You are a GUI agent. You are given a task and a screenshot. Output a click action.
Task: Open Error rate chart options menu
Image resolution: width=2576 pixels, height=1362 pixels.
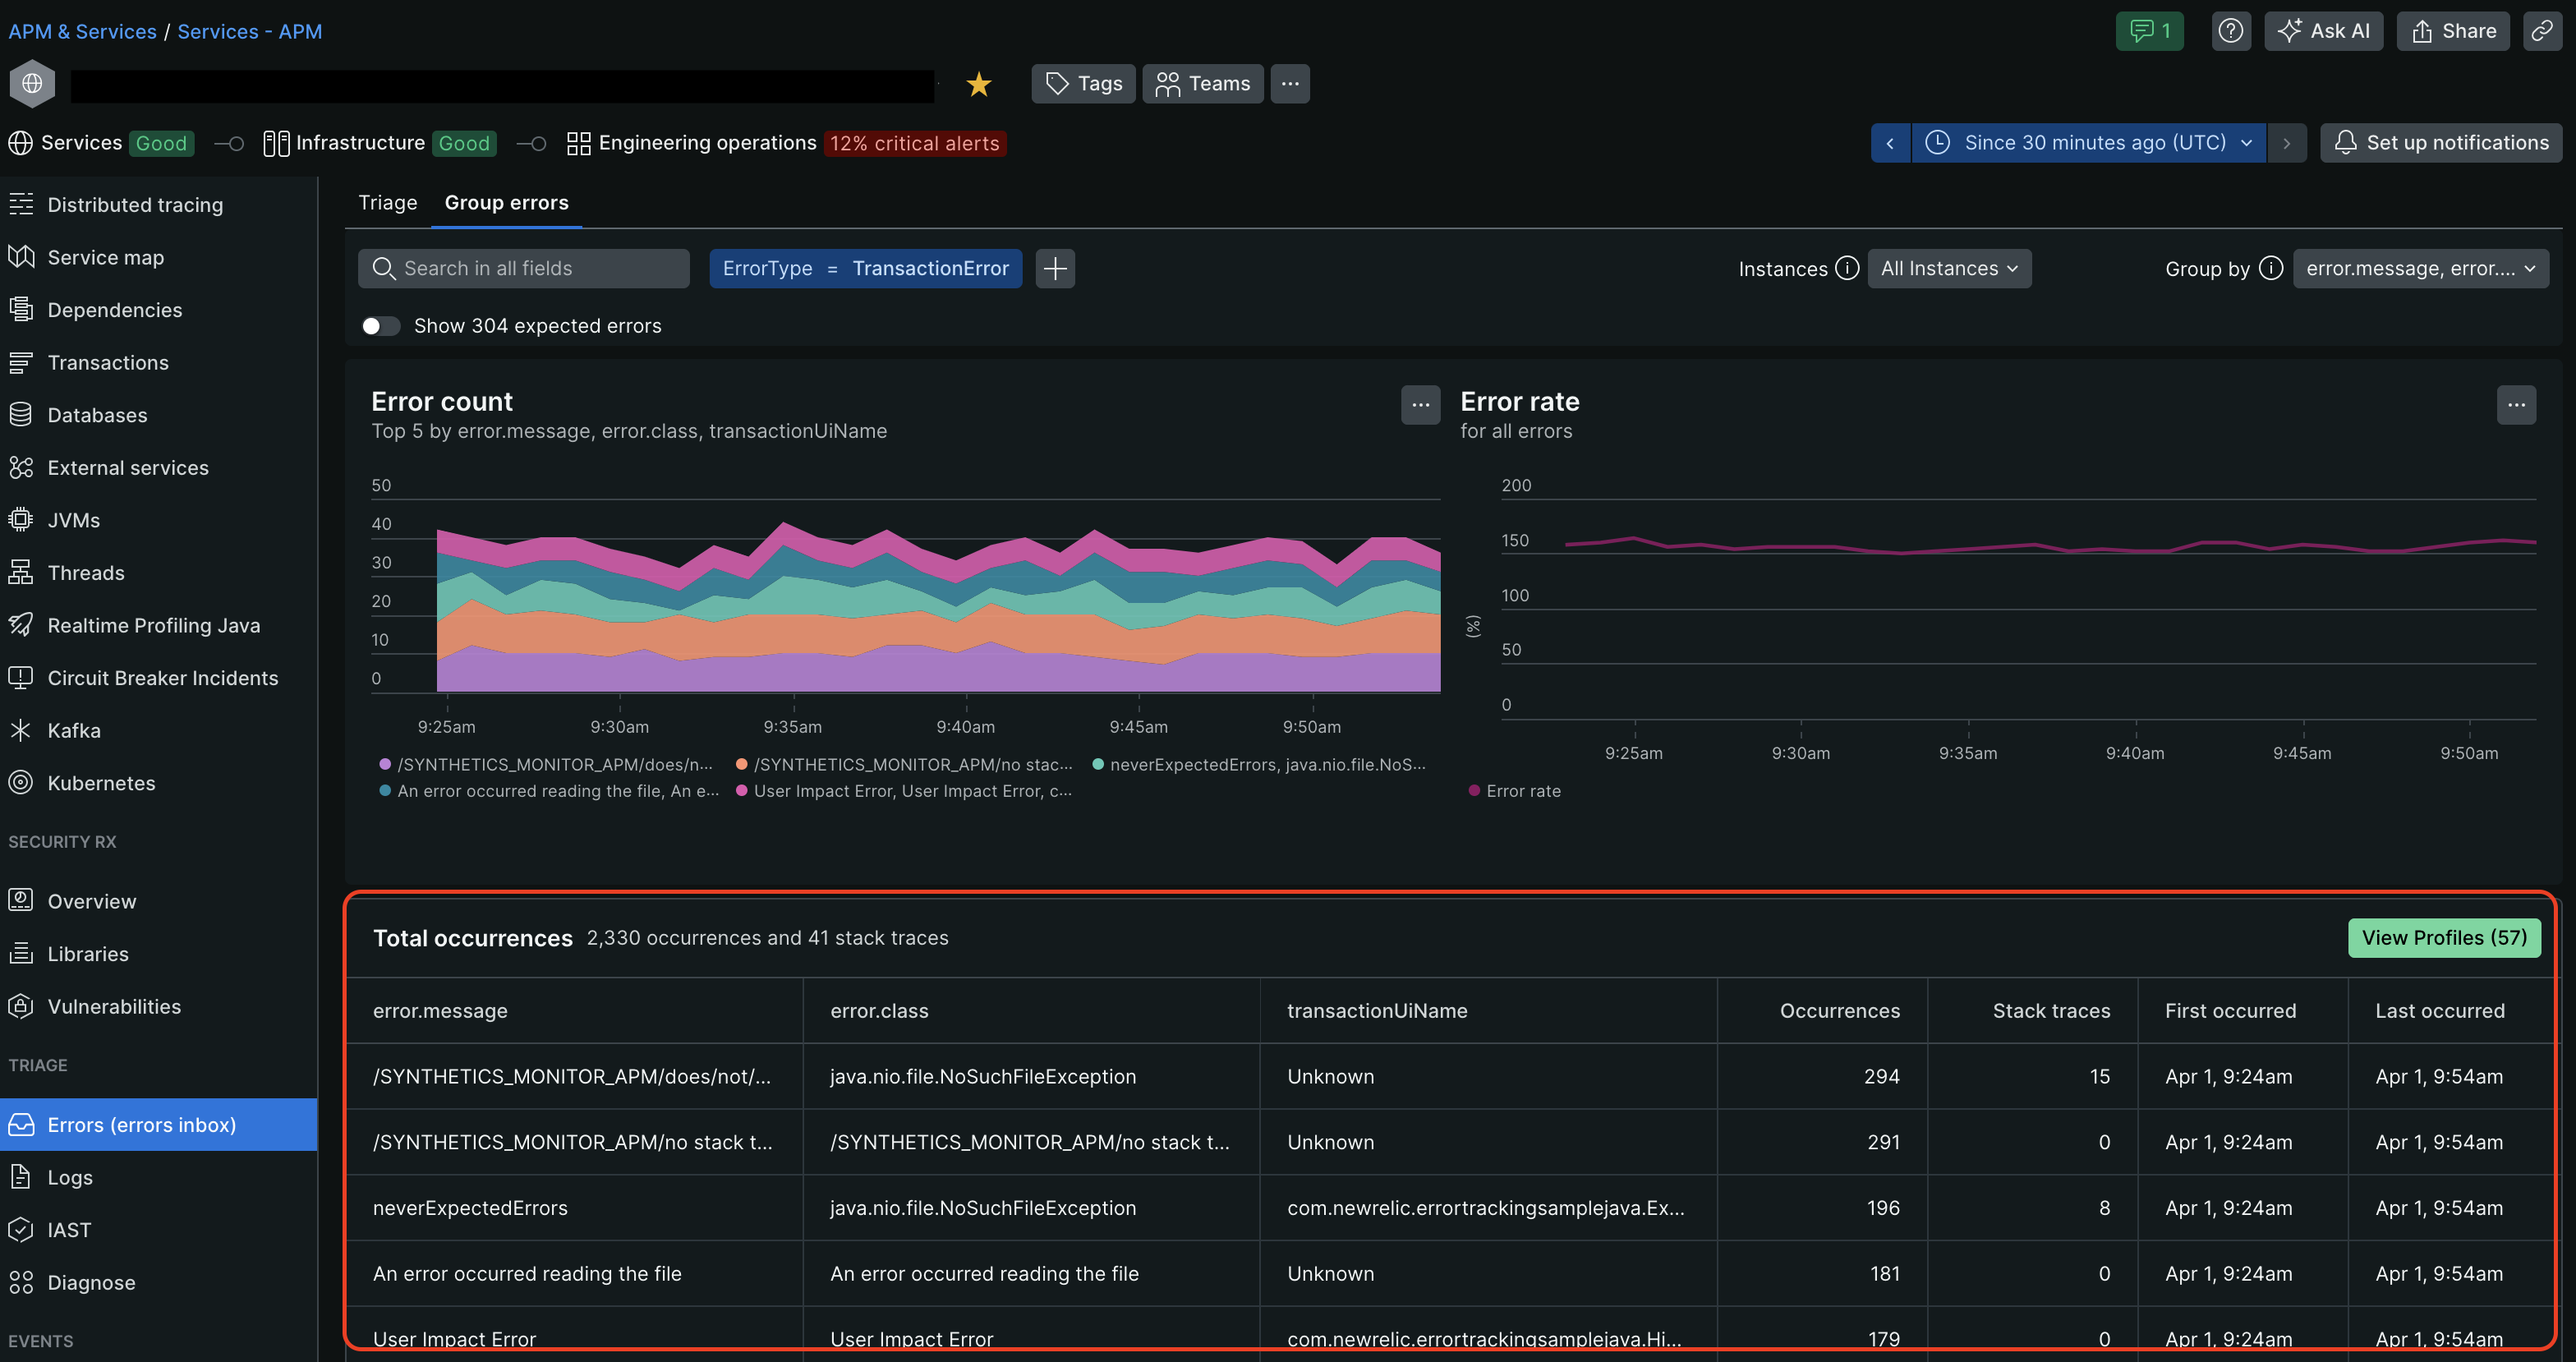click(2515, 405)
